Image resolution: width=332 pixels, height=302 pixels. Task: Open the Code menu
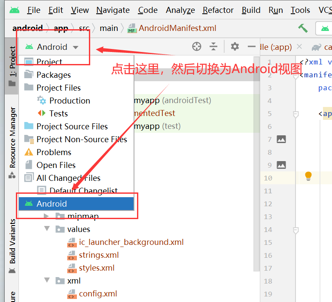[x=148, y=10]
